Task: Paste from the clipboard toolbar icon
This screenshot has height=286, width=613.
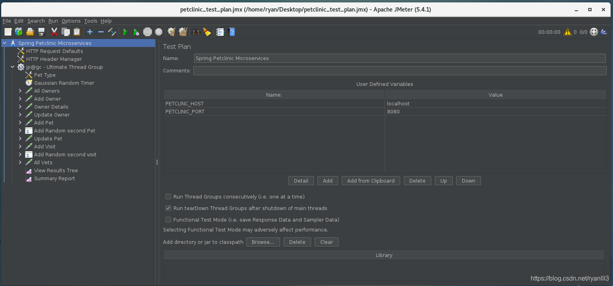Action: pyautogui.click(x=77, y=32)
